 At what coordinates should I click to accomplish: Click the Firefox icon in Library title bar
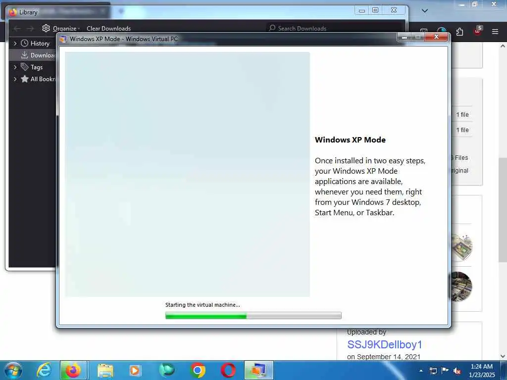coord(13,12)
